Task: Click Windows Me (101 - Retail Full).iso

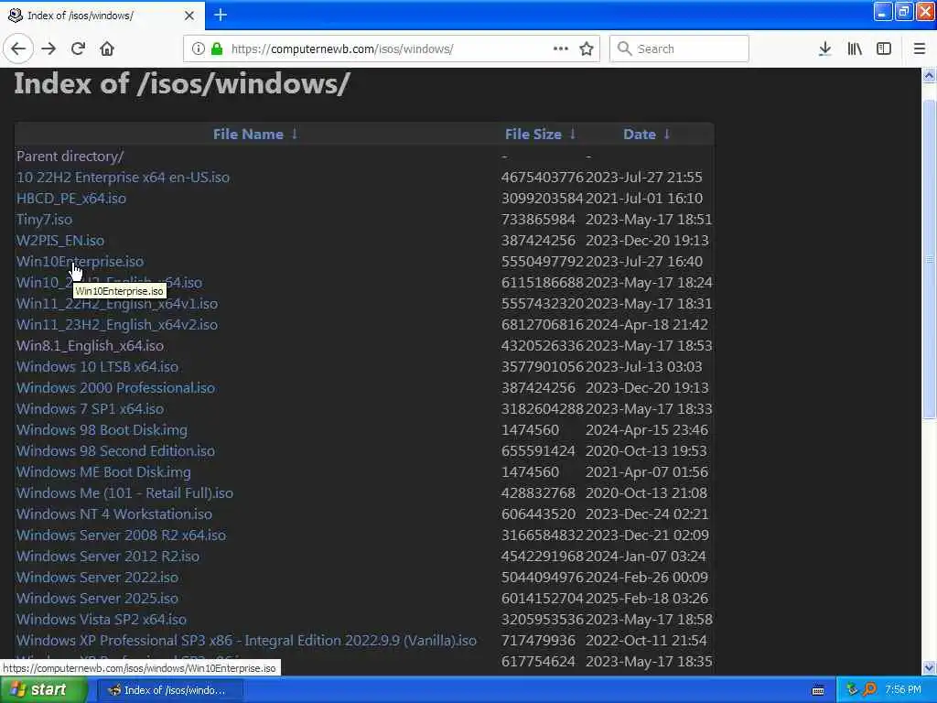Action: pyautogui.click(x=124, y=493)
